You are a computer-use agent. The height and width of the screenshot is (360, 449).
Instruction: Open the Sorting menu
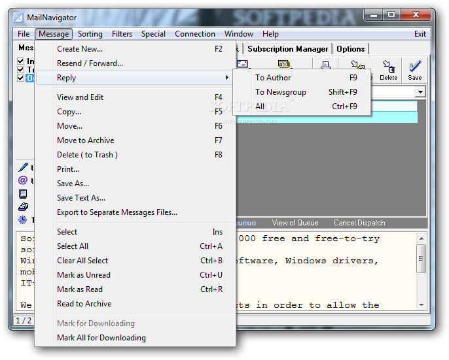(x=90, y=34)
